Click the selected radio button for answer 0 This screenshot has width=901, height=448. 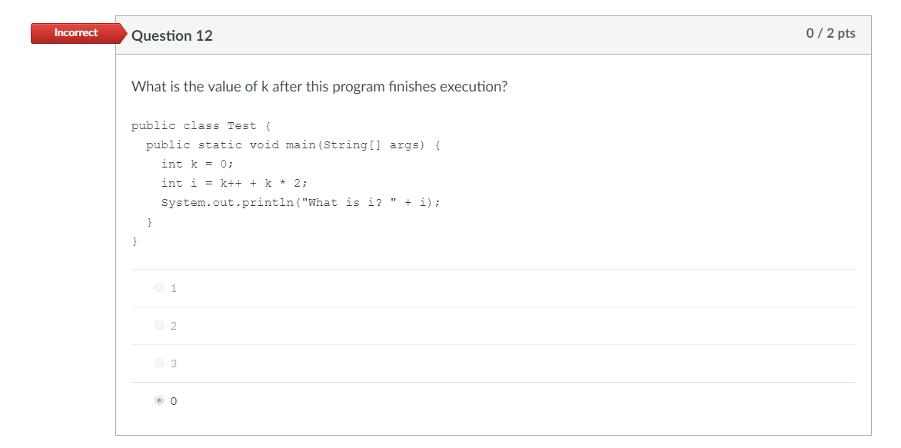click(159, 401)
